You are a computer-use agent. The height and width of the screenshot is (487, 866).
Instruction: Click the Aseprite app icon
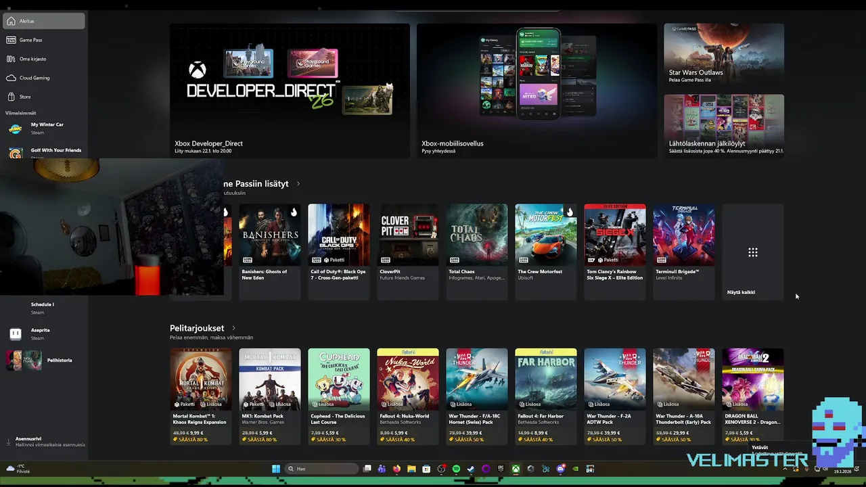click(16, 333)
